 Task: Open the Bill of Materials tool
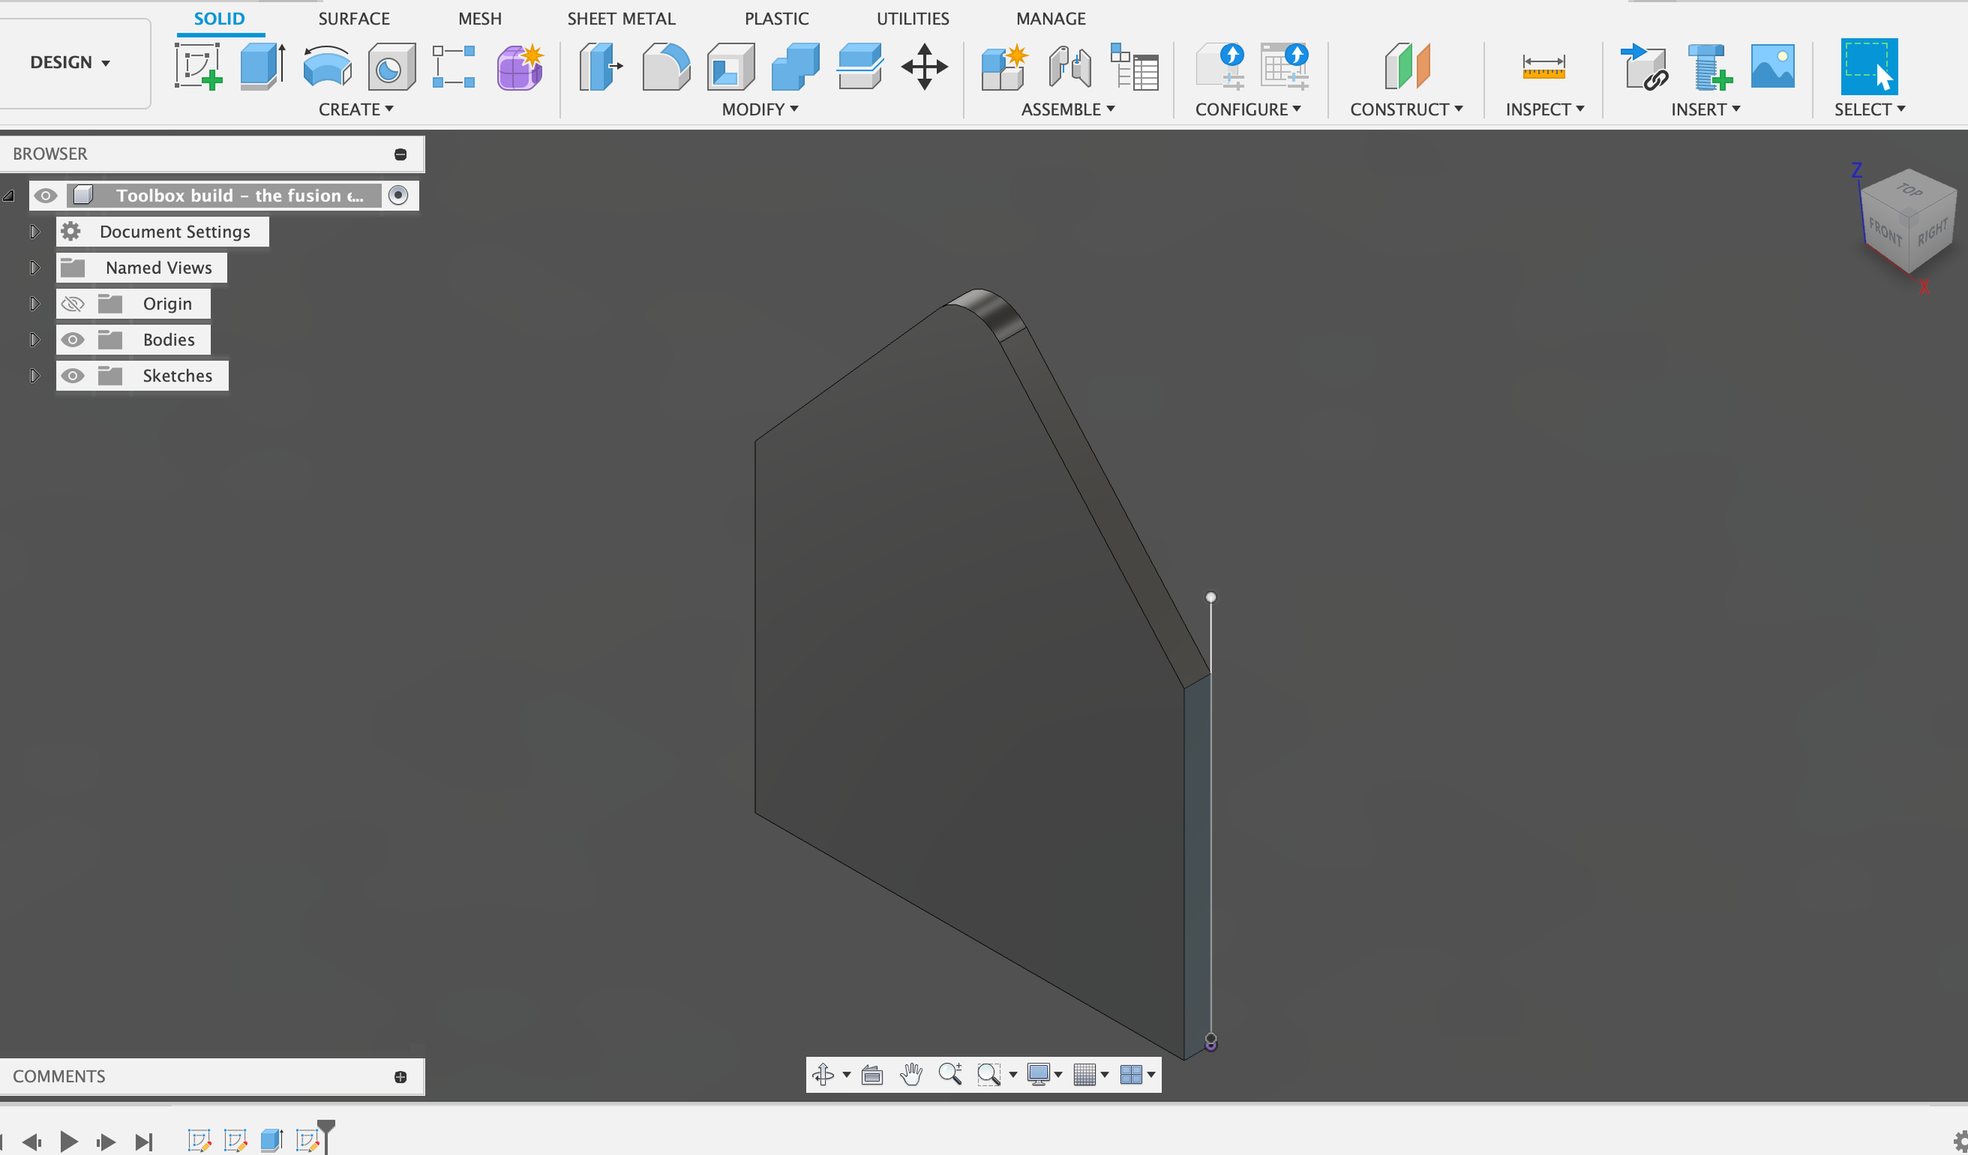pyautogui.click(x=1134, y=67)
